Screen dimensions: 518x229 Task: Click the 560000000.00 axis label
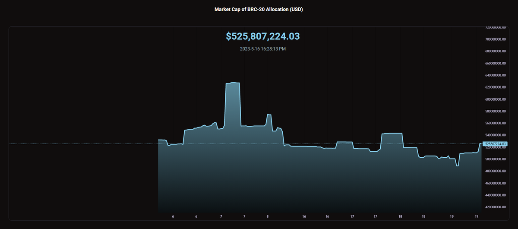pyautogui.click(x=495, y=123)
